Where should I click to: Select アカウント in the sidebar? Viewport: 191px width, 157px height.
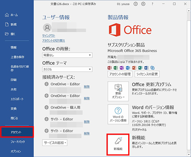point(17,132)
